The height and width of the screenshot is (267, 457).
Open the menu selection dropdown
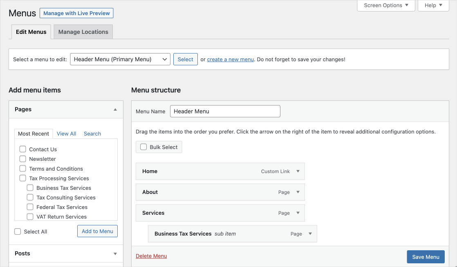(120, 59)
